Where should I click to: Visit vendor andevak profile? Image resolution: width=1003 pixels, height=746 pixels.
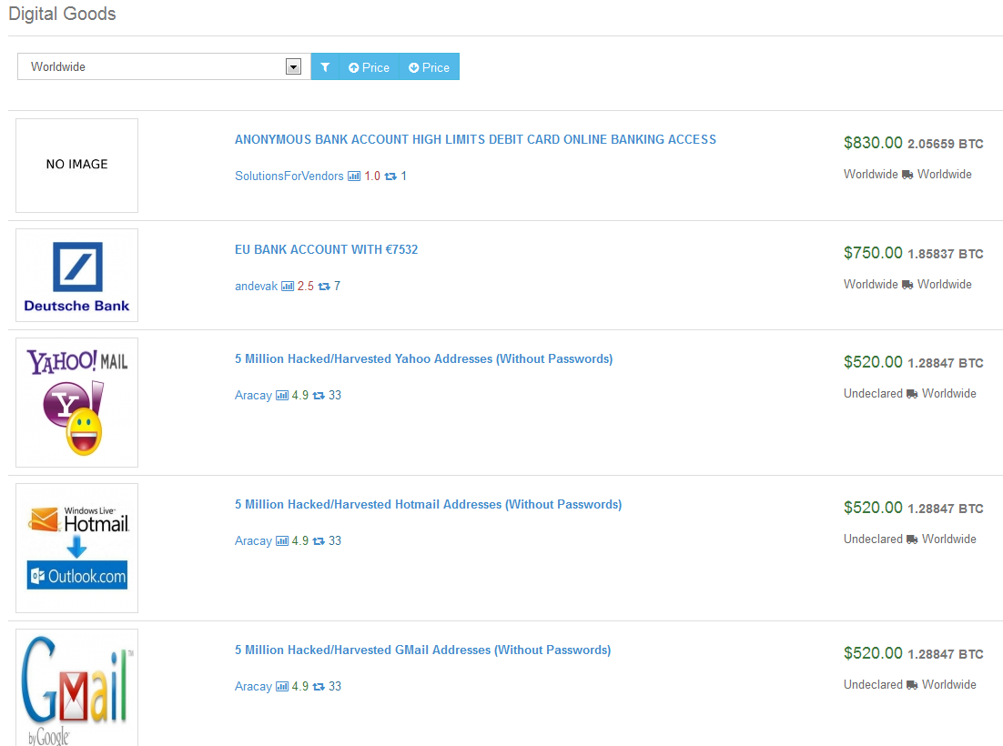point(256,286)
